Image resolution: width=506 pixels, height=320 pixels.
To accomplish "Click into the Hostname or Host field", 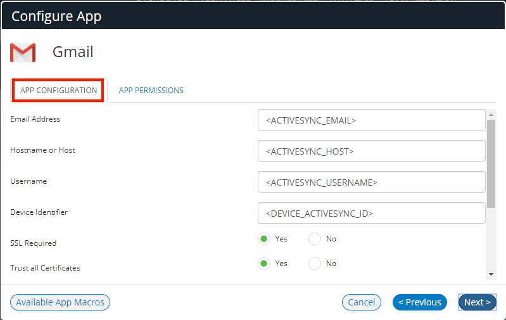I will 372,151.
